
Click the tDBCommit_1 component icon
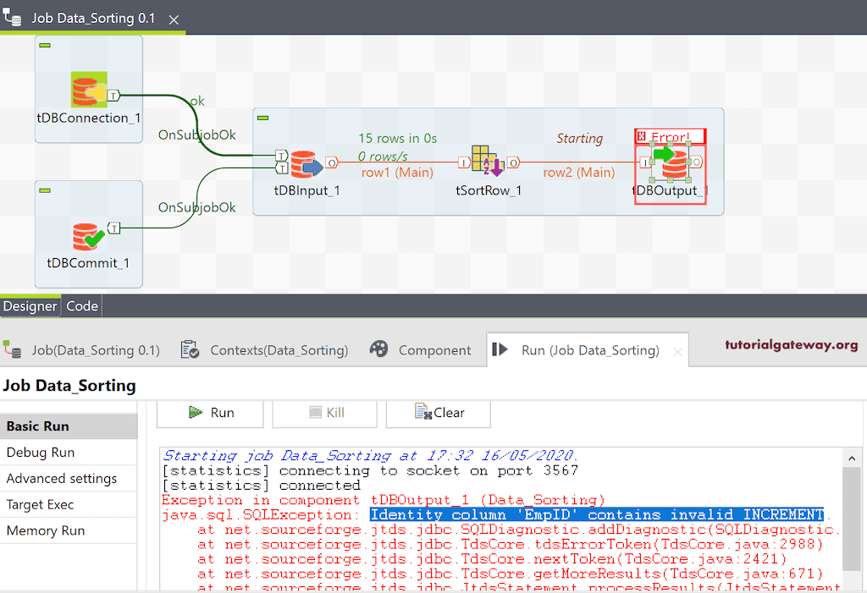87,236
